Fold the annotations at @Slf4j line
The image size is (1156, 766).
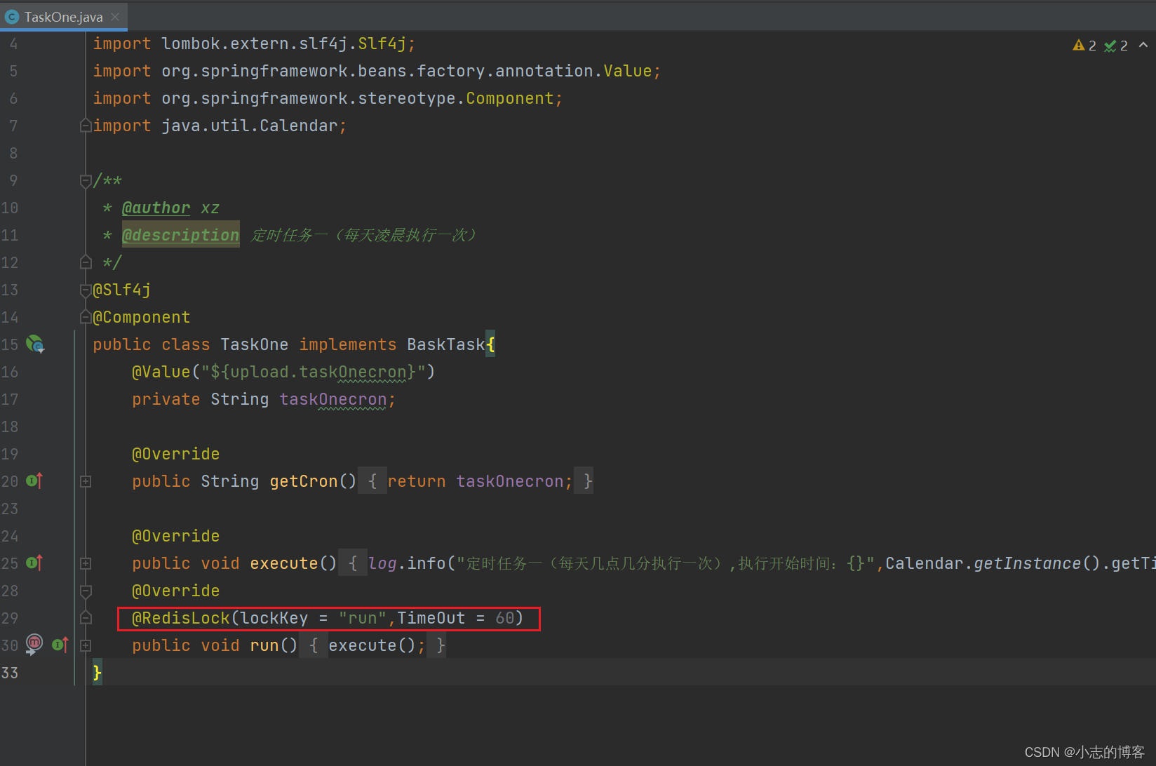(86, 290)
